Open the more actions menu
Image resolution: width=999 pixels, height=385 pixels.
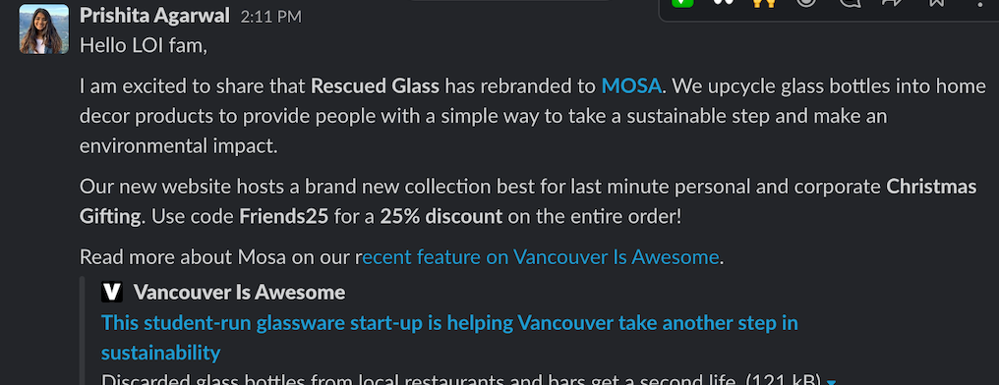point(979,3)
